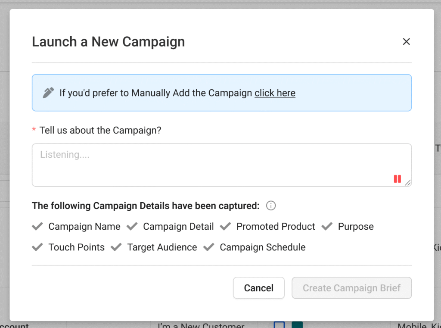Open the info icon beside captured details
The height and width of the screenshot is (328, 441).
[271, 206]
